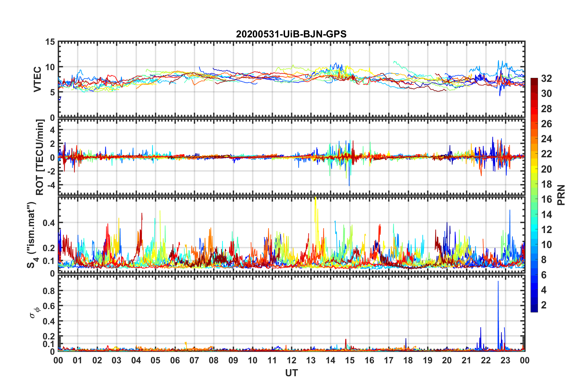The height and width of the screenshot is (390, 583).
Task: Select hour 09 on the UT axis
Action: click(x=233, y=360)
